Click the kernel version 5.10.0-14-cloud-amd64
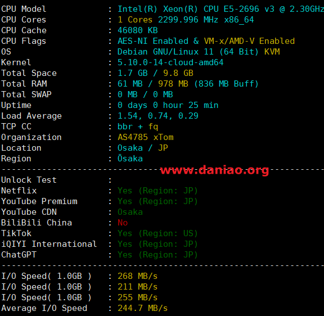 point(170,62)
